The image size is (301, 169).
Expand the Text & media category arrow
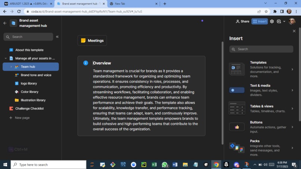point(292,90)
